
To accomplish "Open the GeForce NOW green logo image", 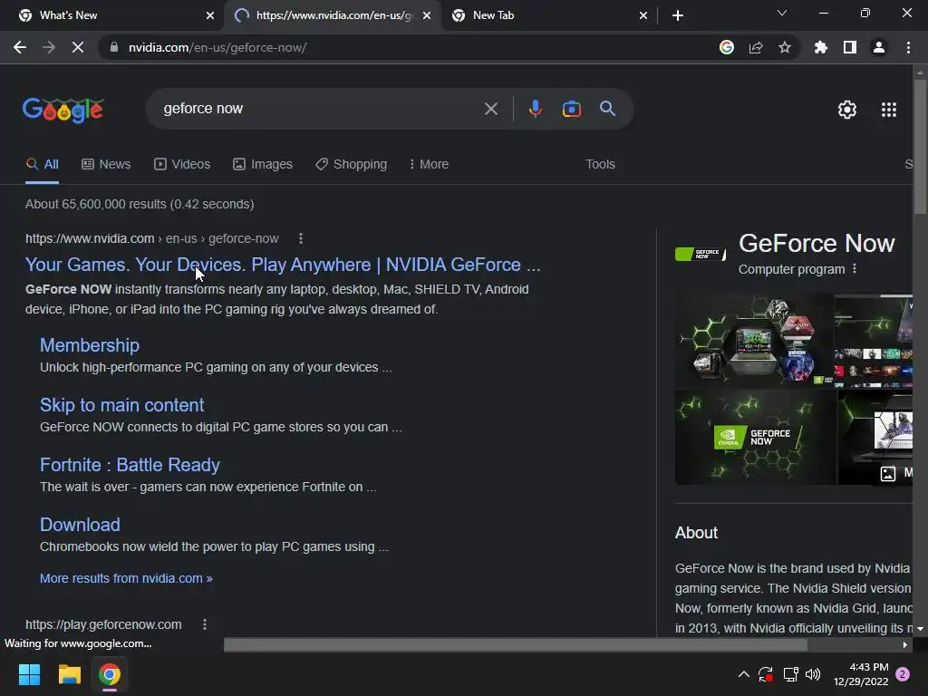I will pos(755,437).
